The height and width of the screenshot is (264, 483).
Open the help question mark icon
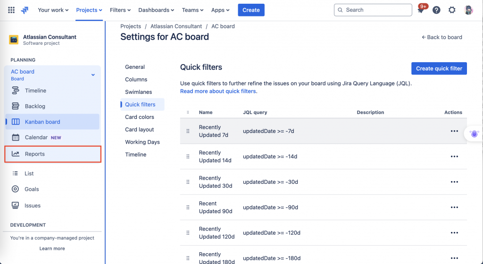coord(436,10)
